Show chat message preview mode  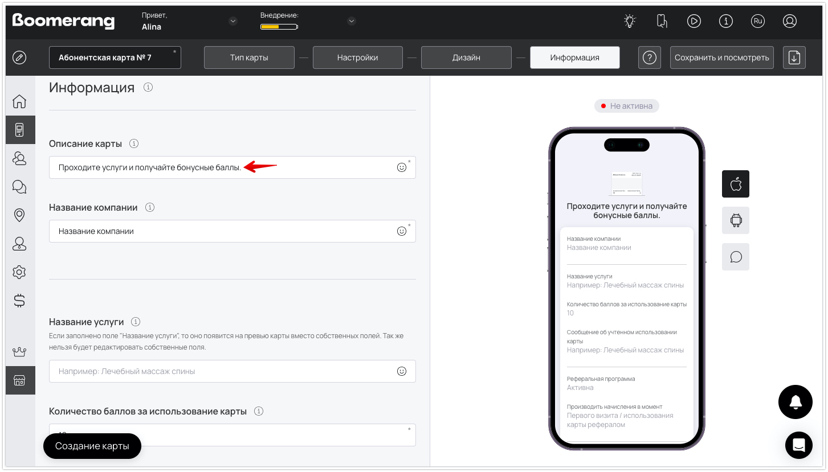(x=735, y=257)
